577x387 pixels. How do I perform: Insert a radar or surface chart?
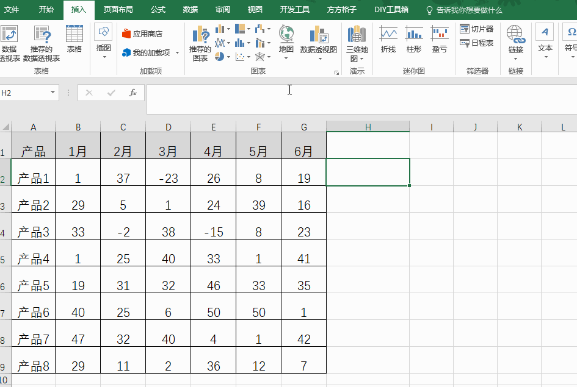click(x=259, y=57)
